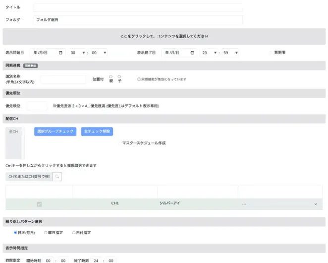The width and height of the screenshot is (328, 263).
Task: Select the 親 (parent) radio button
Action: click(x=110, y=76)
